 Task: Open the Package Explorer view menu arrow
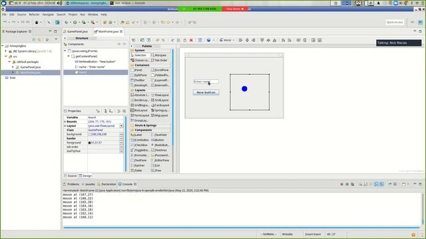pos(56,40)
